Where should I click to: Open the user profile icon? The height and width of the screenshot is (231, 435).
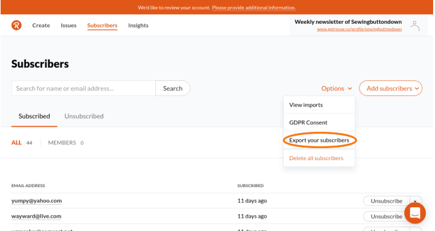click(415, 26)
